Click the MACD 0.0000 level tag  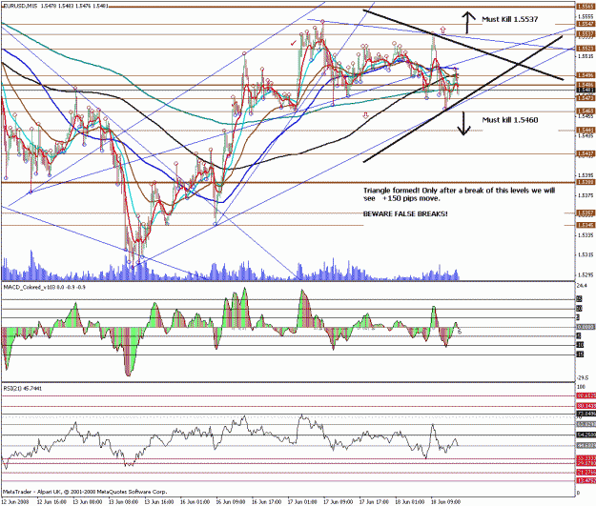click(x=586, y=327)
